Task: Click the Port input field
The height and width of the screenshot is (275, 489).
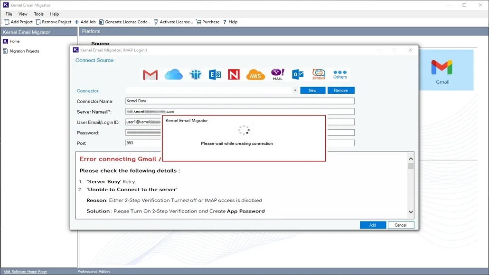Action: pos(142,142)
